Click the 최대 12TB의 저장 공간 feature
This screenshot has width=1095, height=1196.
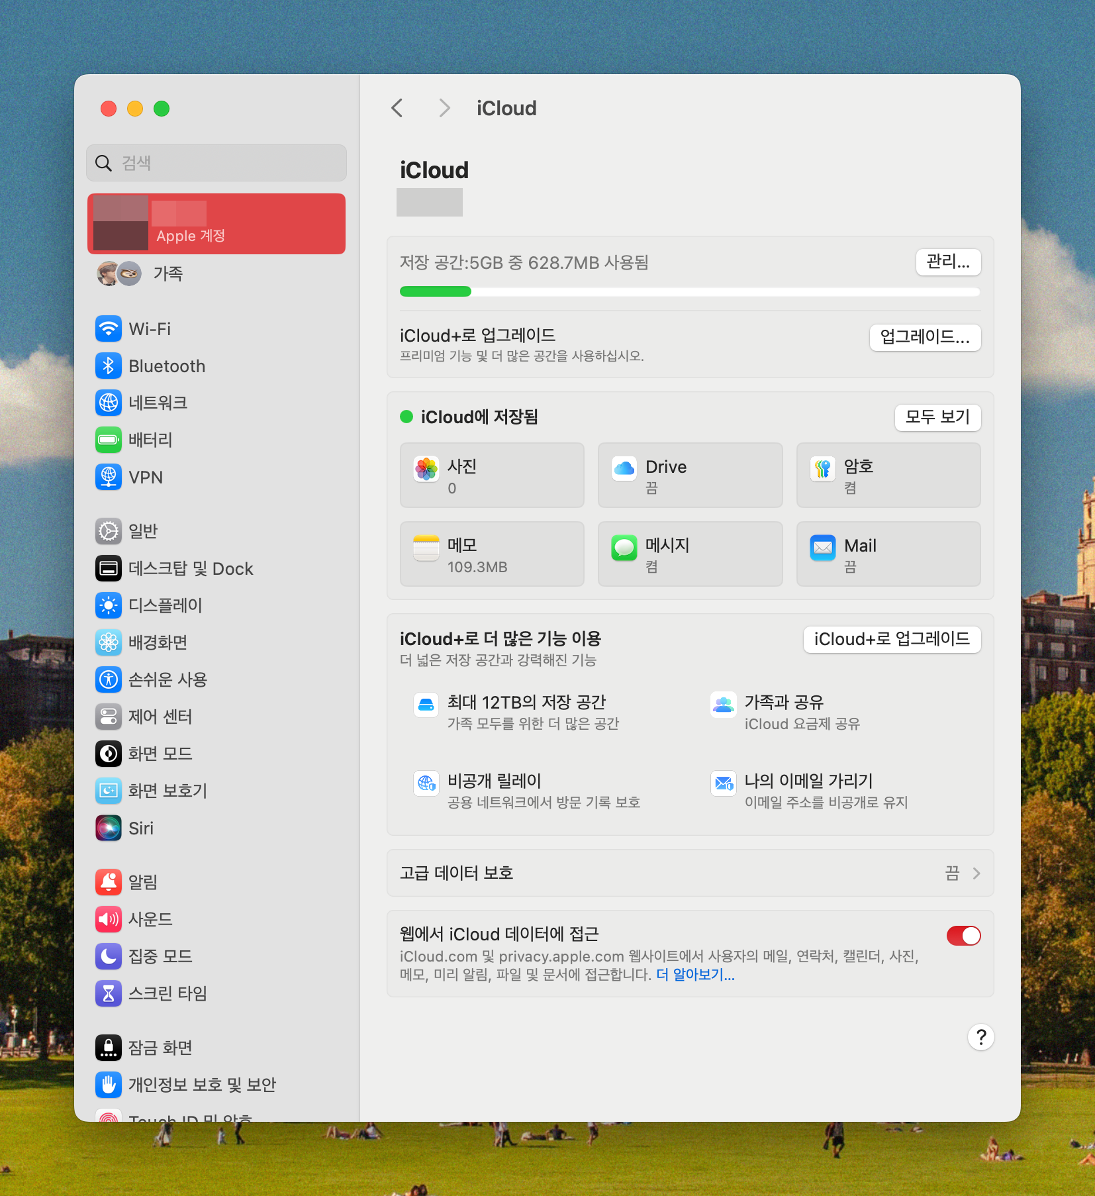tap(516, 712)
